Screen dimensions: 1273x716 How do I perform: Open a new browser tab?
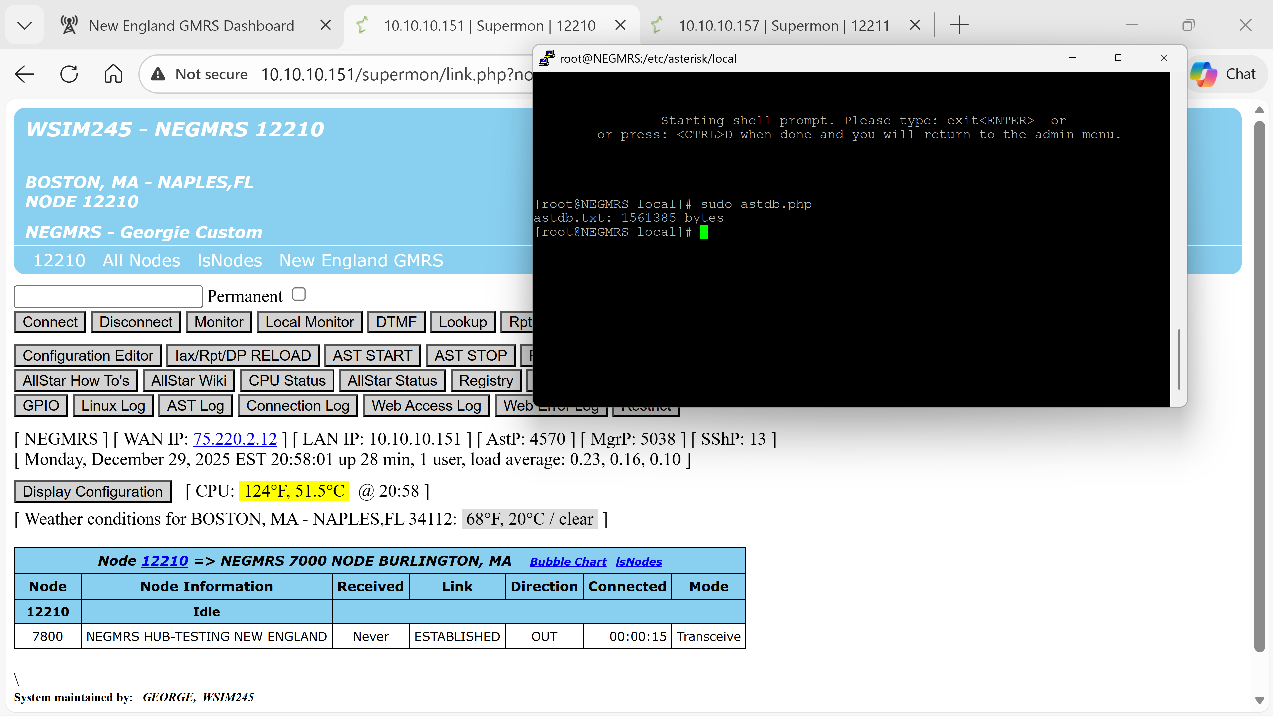click(x=959, y=25)
